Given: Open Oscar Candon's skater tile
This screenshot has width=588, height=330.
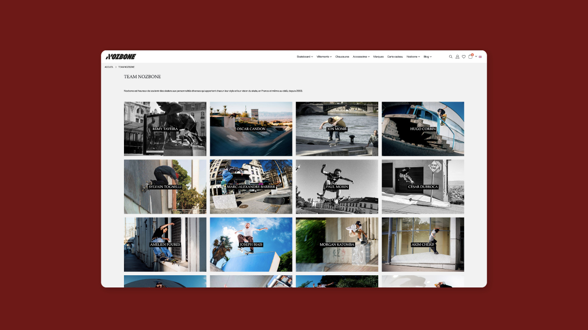Looking at the screenshot, I should tap(251, 129).
